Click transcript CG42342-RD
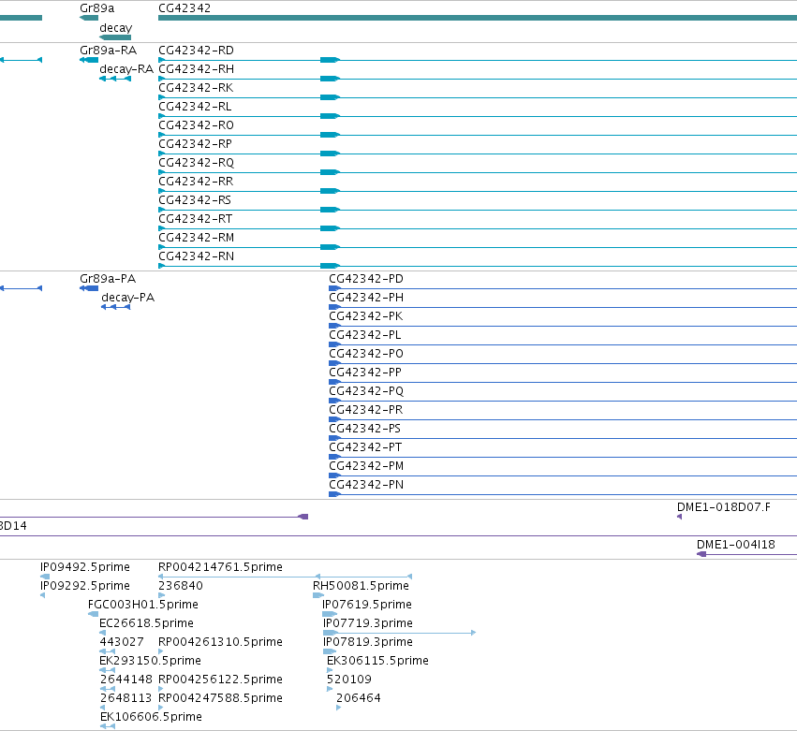The width and height of the screenshot is (797, 731). [x=196, y=51]
